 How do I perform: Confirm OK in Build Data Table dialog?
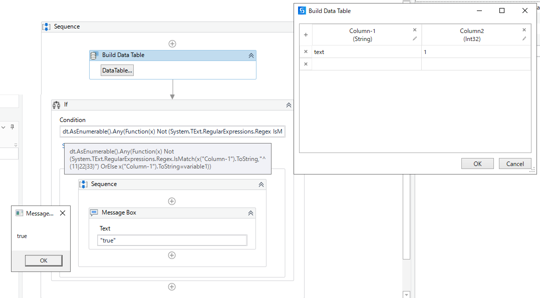477,163
